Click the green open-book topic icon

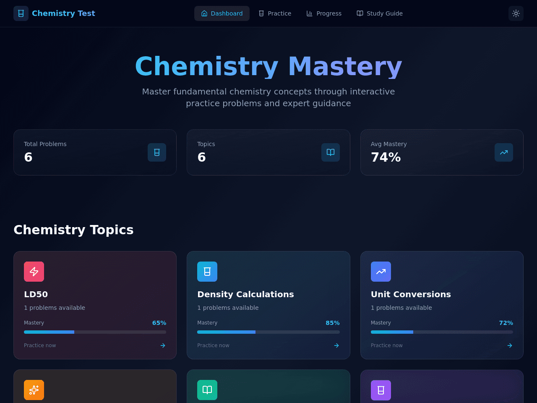point(207,390)
